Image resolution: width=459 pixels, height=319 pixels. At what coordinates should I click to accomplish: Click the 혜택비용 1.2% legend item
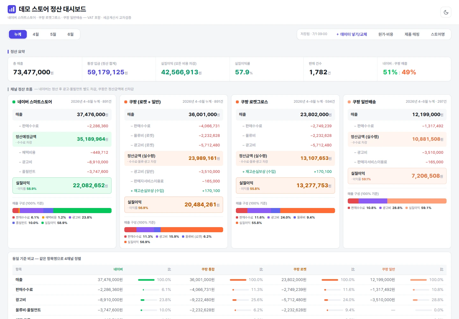pyautogui.click(x=54, y=218)
